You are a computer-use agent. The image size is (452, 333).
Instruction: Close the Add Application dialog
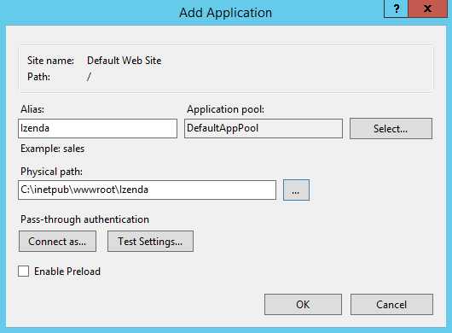(x=428, y=9)
